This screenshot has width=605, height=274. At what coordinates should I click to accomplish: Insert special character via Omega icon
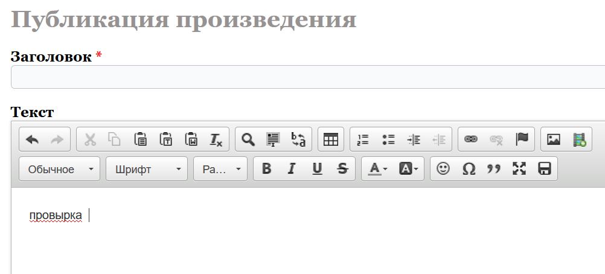point(469,169)
